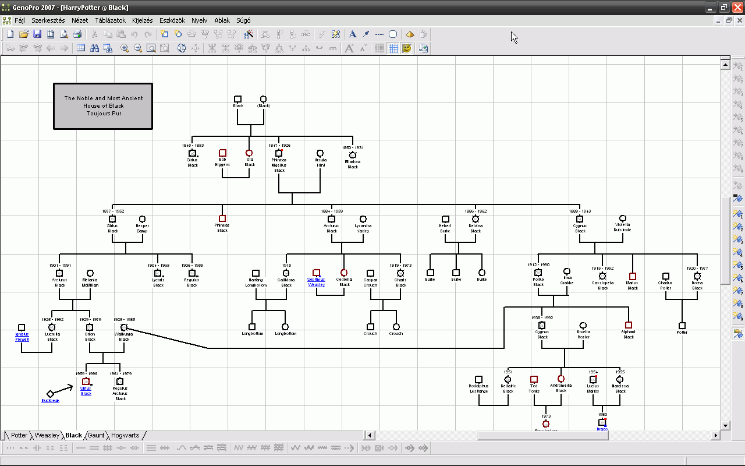Follow the Ignatius Prewett hyperlink
Viewport: 745px width, 466px height.
click(22, 337)
